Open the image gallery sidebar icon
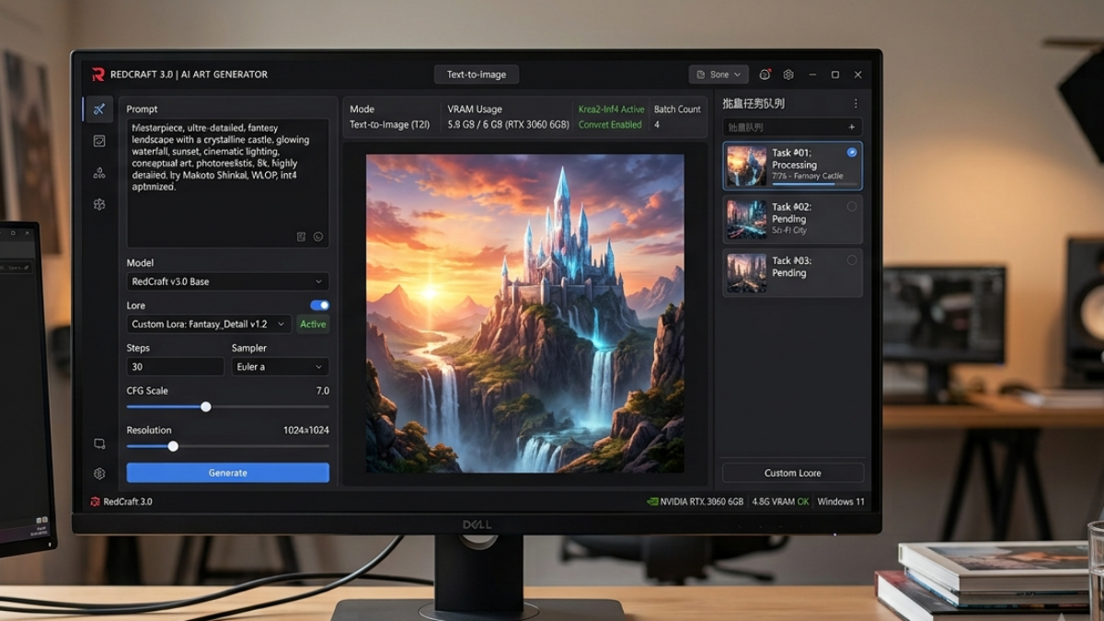Image resolution: width=1104 pixels, height=621 pixels. coord(99,141)
